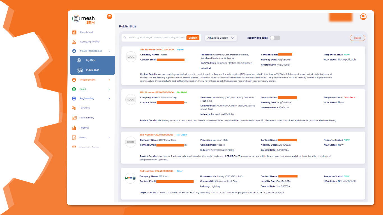The width and height of the screenshot is (383, 215).
Task: Click the Procurement sidebar icon
Action: 74,80
